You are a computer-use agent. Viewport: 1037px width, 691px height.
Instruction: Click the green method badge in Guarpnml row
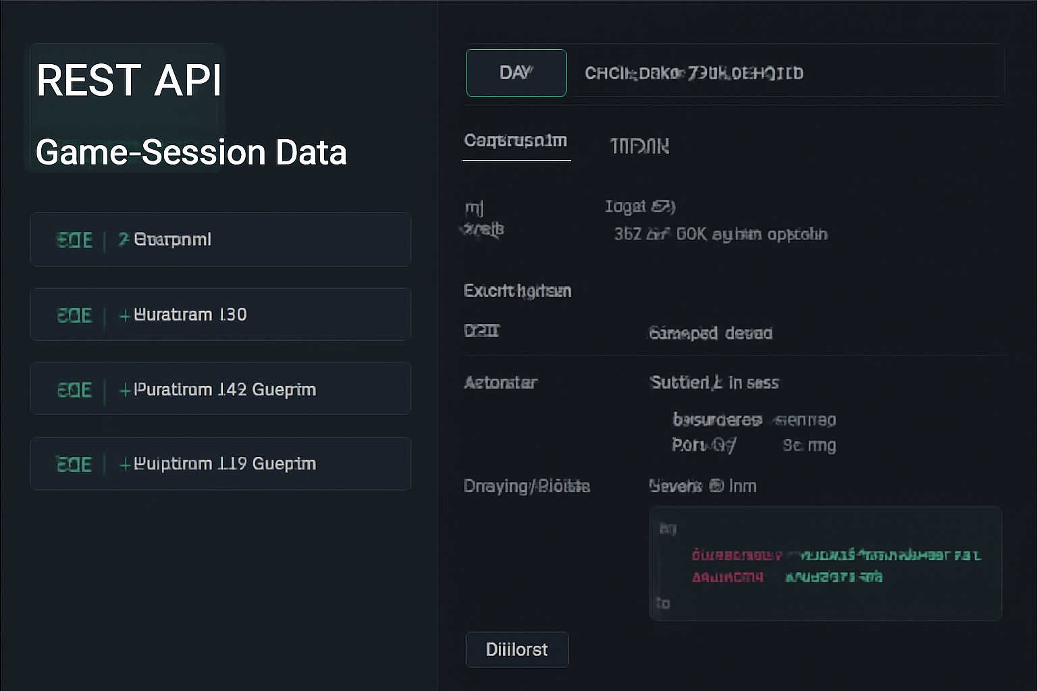[x=74, y=240]
